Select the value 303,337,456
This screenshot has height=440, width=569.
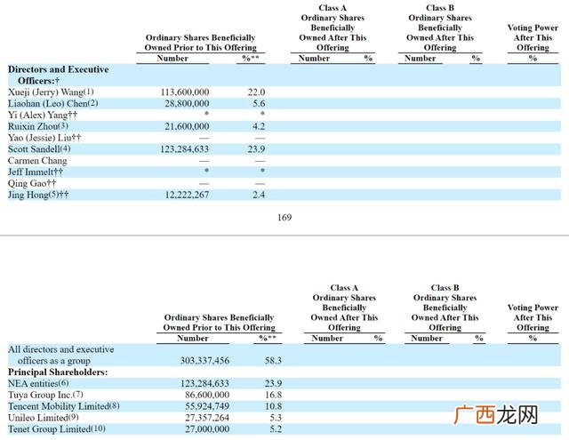[204, 361]
